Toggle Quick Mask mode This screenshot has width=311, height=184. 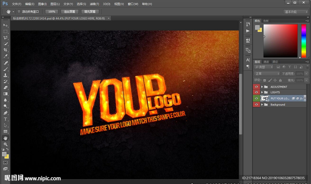pos(5,163)
